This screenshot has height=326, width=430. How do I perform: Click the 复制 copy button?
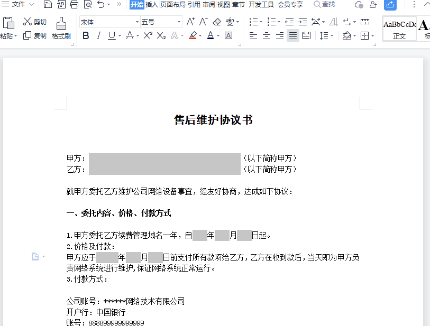pyautogui.click(x=35, y=36)
